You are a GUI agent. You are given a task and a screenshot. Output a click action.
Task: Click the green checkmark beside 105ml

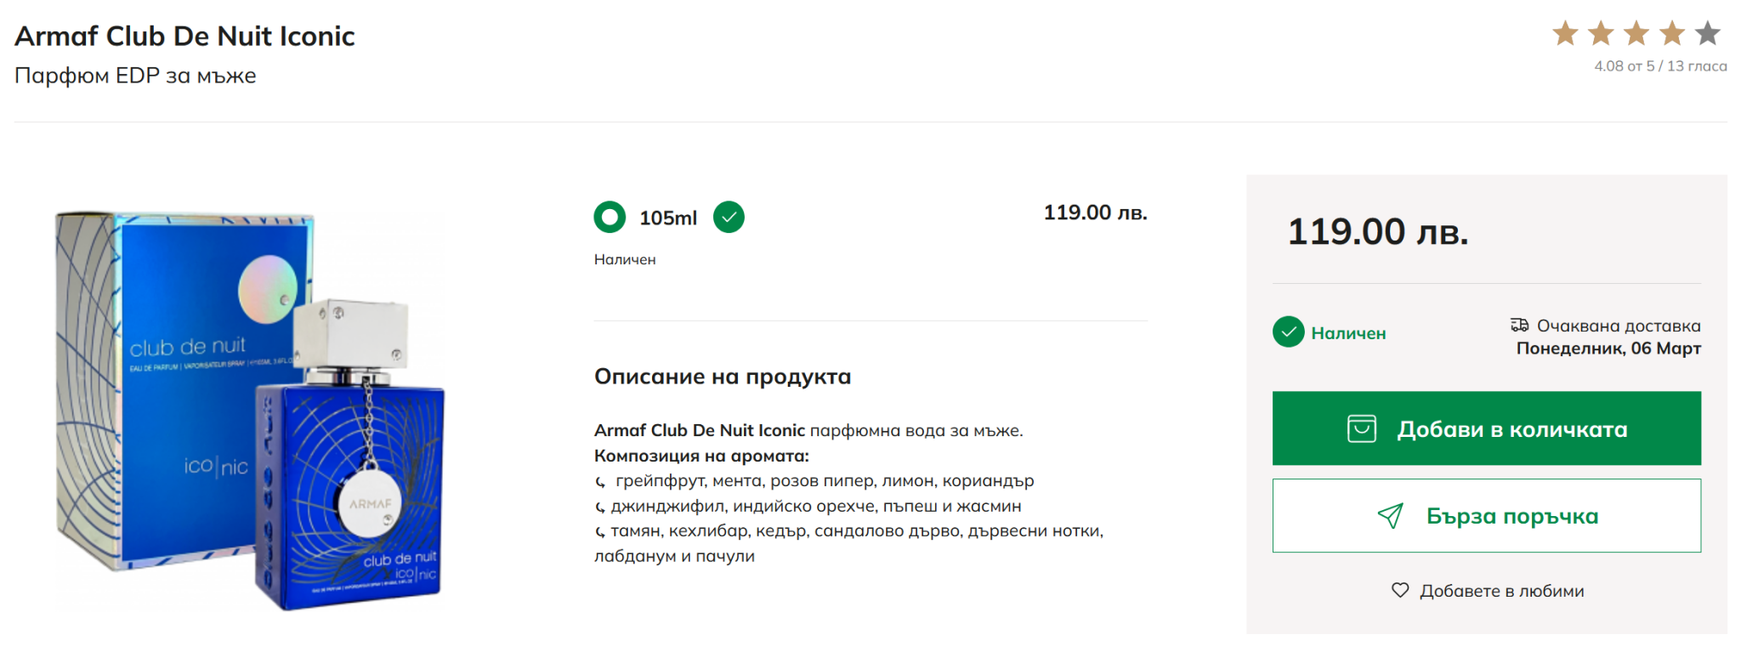point(729,217)
